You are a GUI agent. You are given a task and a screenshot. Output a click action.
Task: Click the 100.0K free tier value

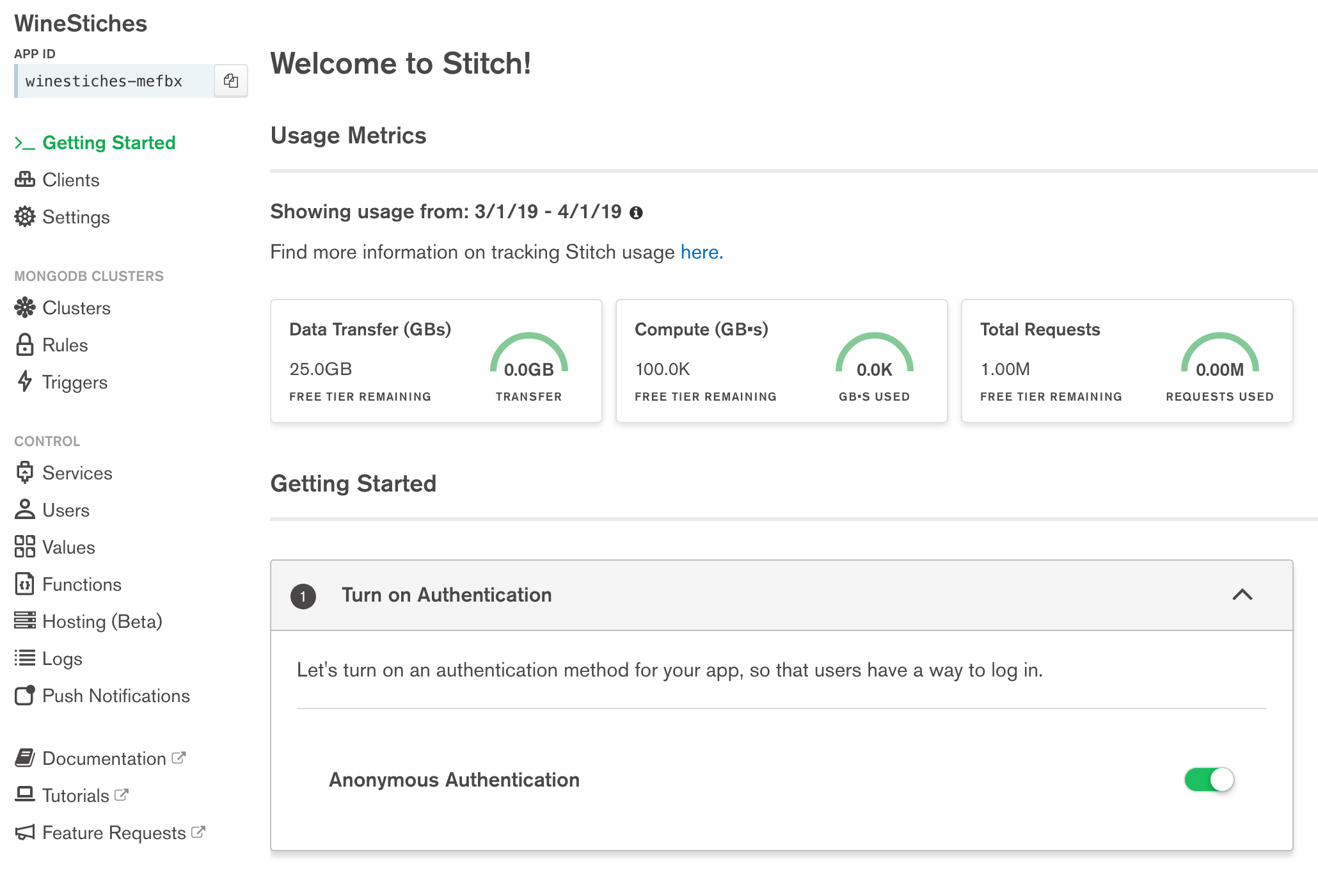pos(662,369)
